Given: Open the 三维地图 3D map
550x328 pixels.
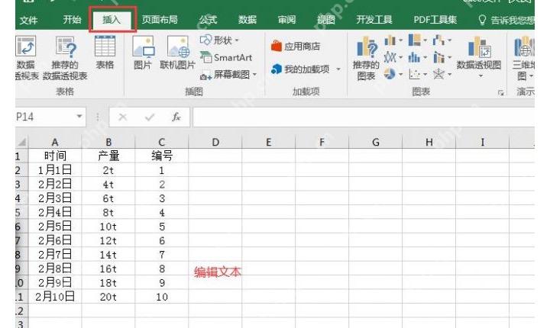Looking at the screenshot, I should [x=524, y=58].
